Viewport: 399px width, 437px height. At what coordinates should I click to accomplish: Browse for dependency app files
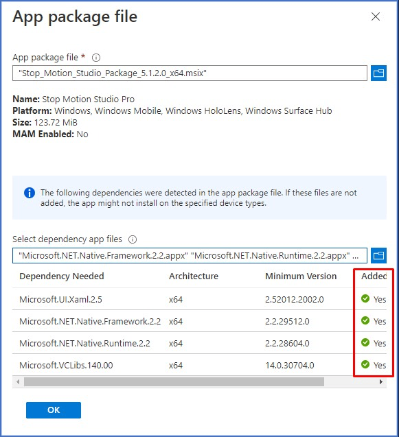(378, 255)
